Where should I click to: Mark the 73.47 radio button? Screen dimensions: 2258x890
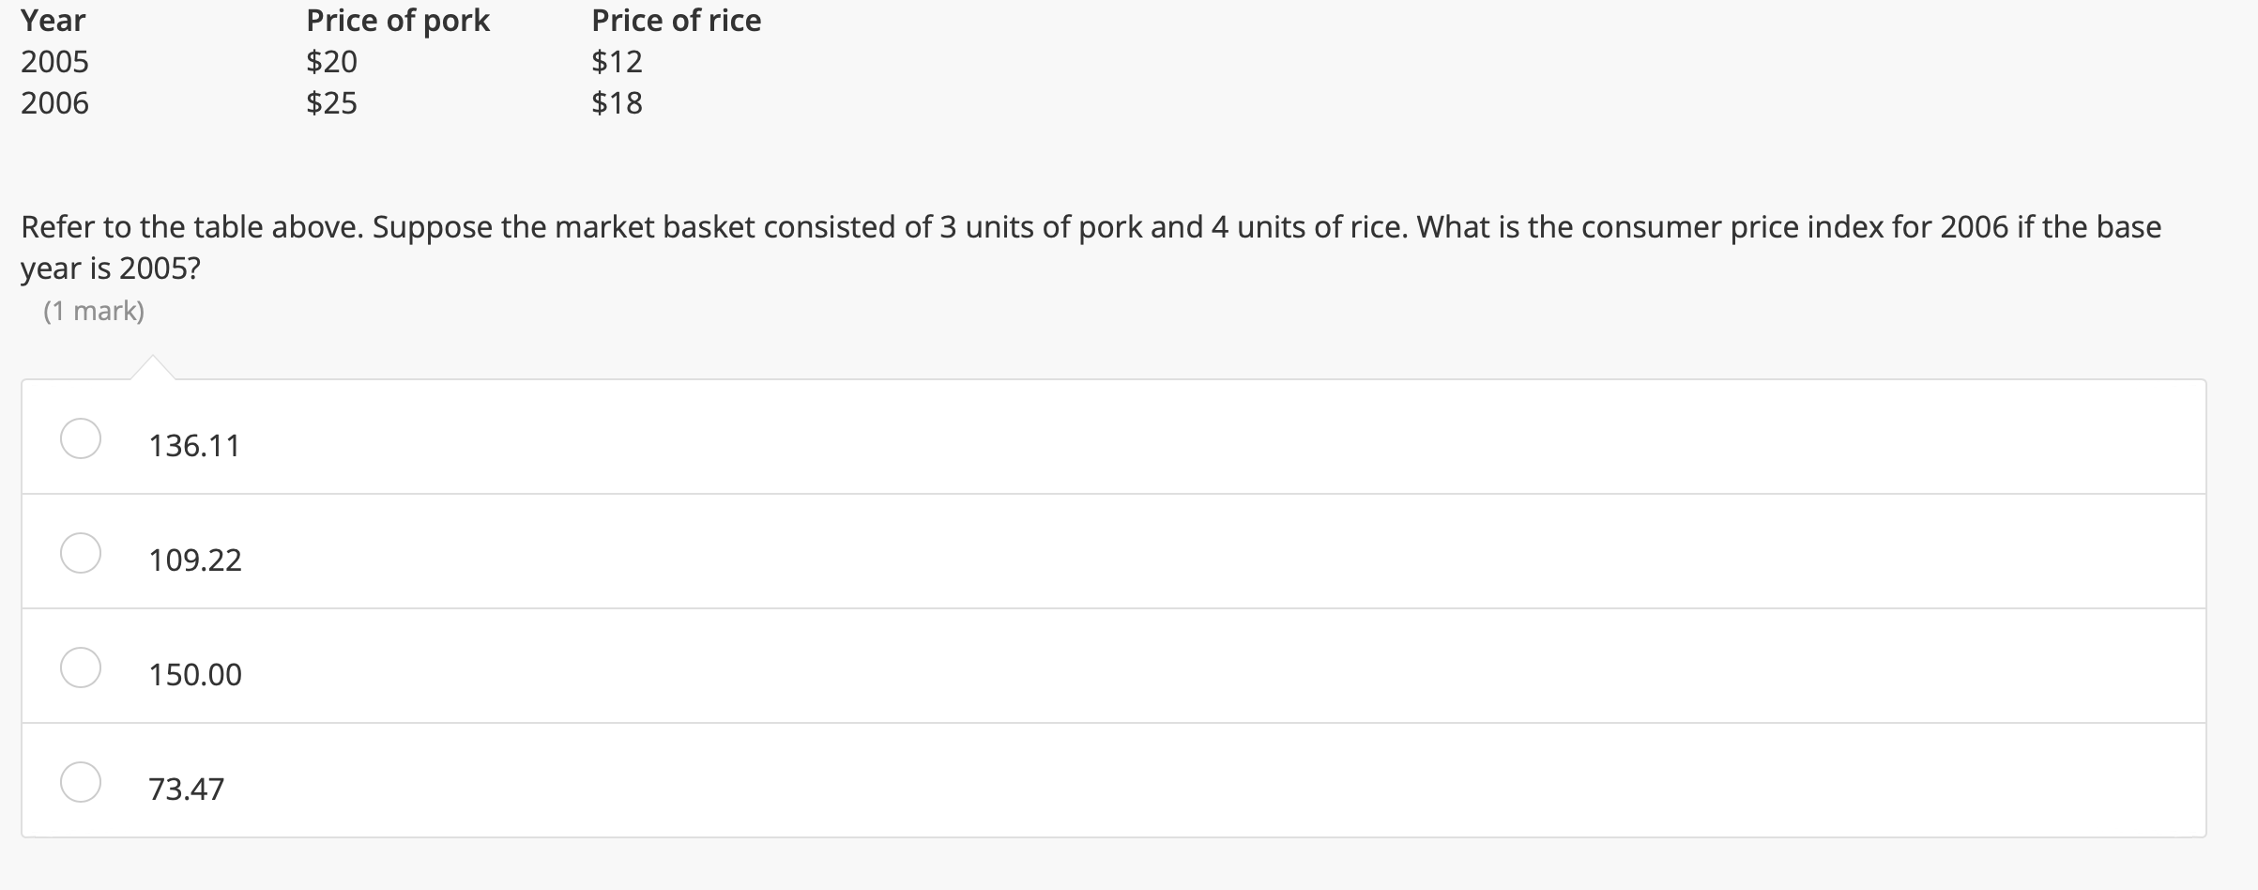81,782
